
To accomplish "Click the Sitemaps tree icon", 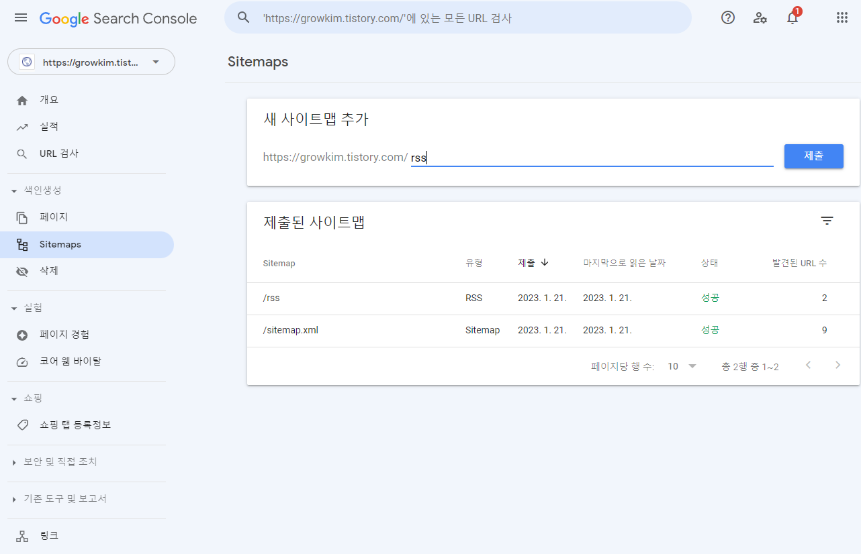I will point(22,245).
